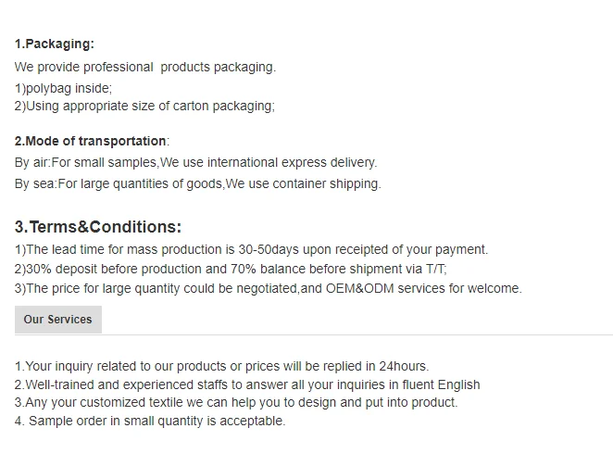The height and width of the screenshot is (466, 613).
Task: Select the By sea container shipping line
Action: coord(197,183)
